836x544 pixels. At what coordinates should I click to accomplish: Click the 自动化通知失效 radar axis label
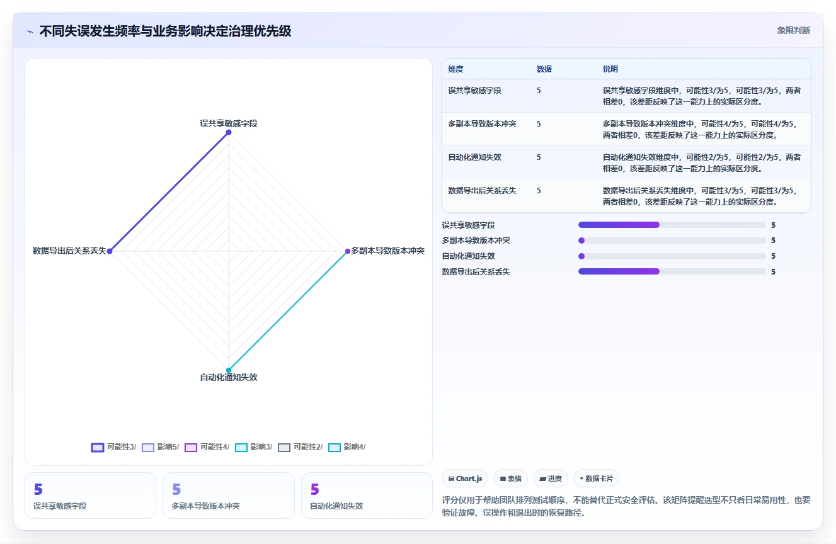[229, 377]
